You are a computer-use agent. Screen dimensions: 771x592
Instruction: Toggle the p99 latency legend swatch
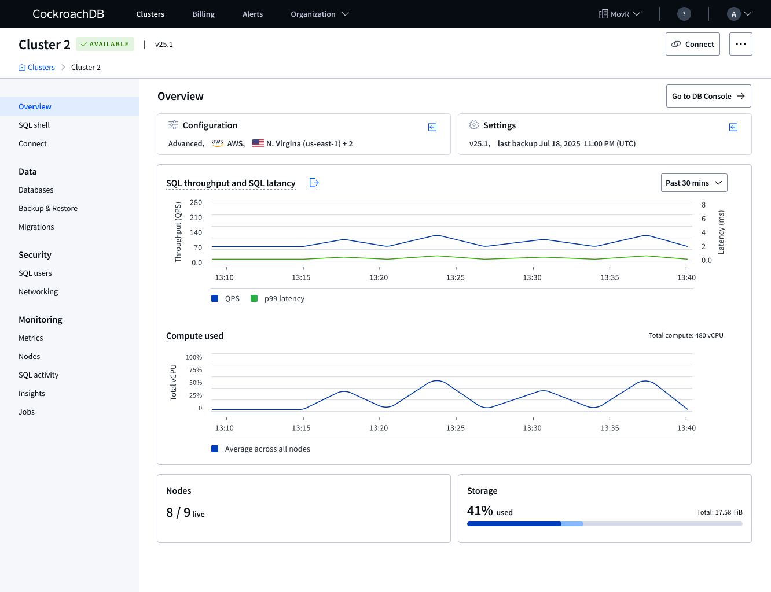tap(254, 298)
